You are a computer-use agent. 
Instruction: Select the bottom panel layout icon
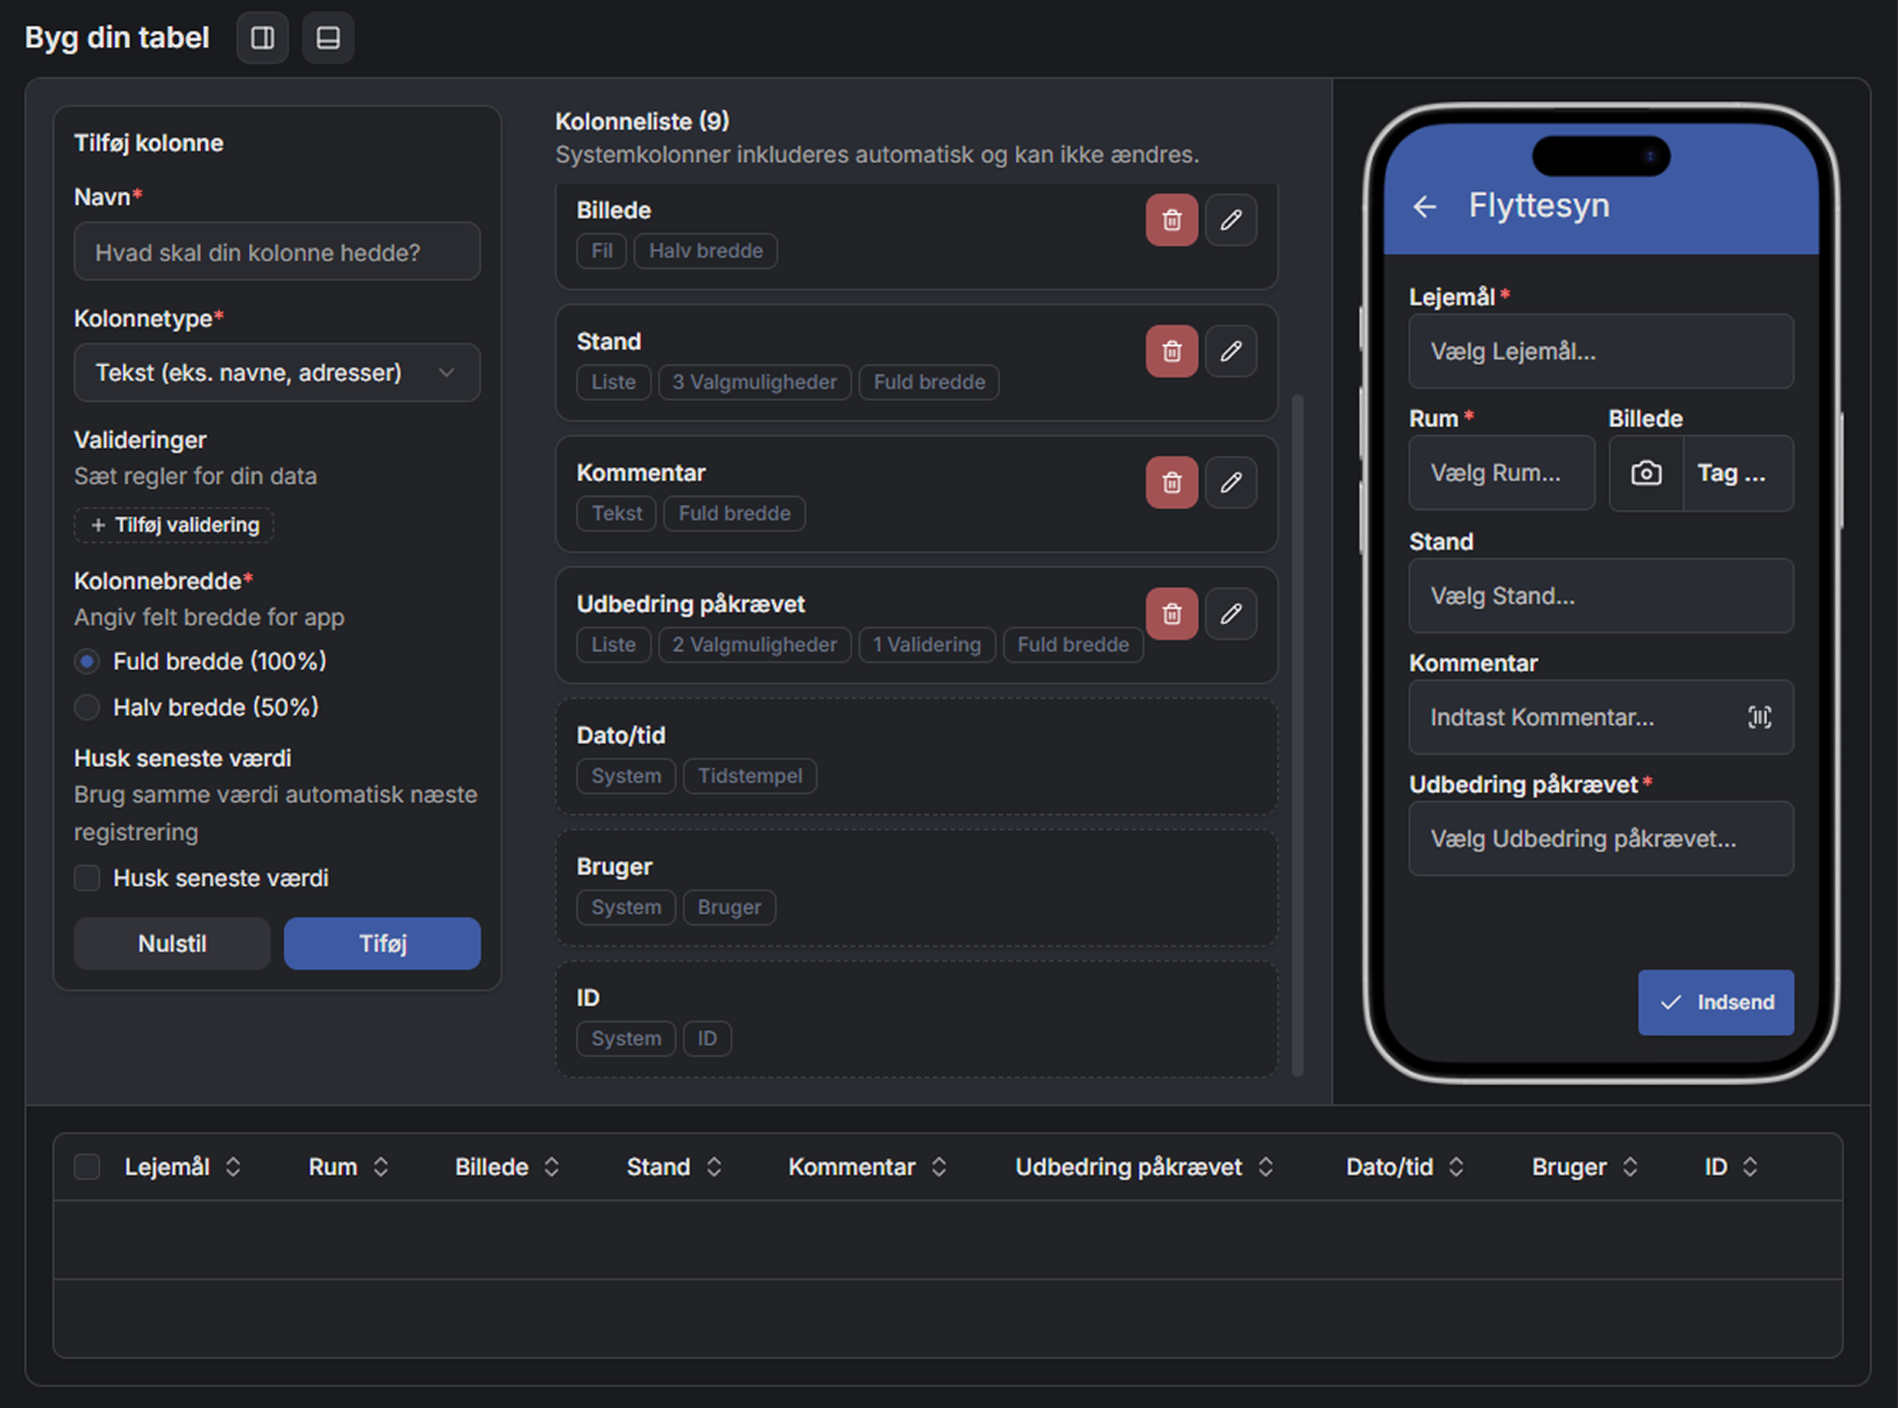(328, 38)
